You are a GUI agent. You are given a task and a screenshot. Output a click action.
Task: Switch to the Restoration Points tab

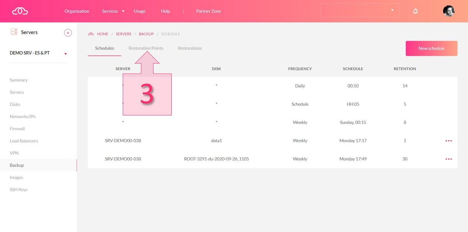(146, 48)
